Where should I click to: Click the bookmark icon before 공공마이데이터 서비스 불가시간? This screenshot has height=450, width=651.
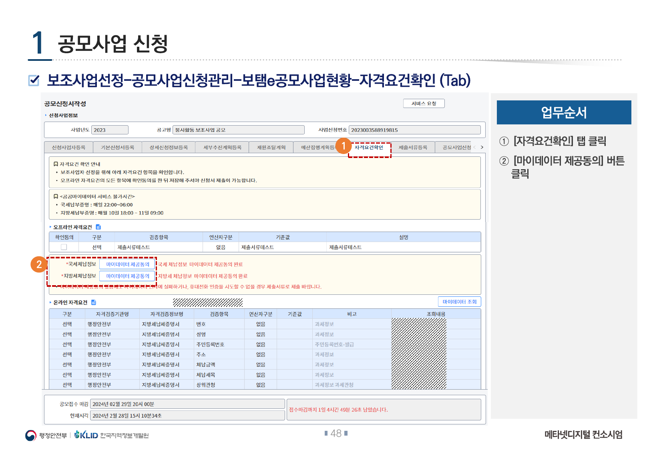(56, 196)
